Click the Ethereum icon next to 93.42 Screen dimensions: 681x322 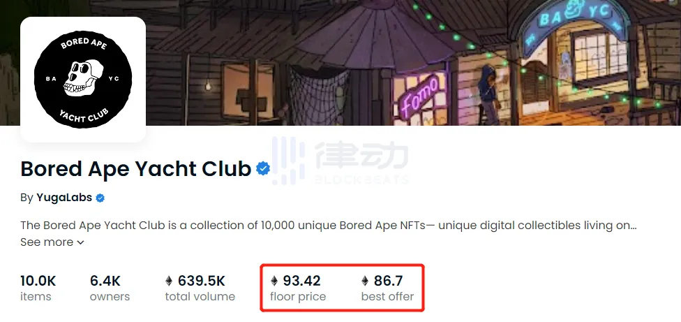(x=274, y=281)
